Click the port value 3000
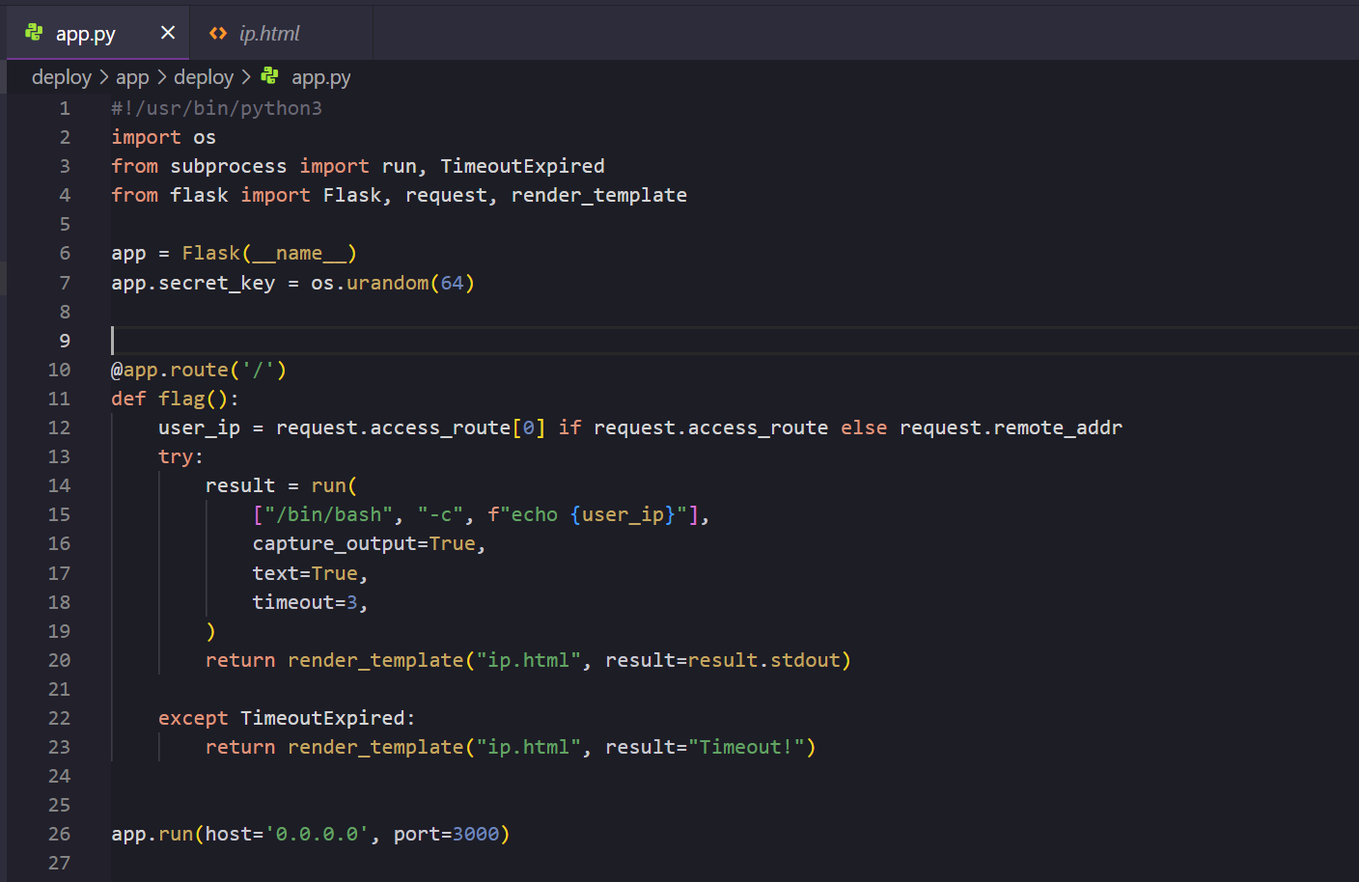 tap(475, 834)
